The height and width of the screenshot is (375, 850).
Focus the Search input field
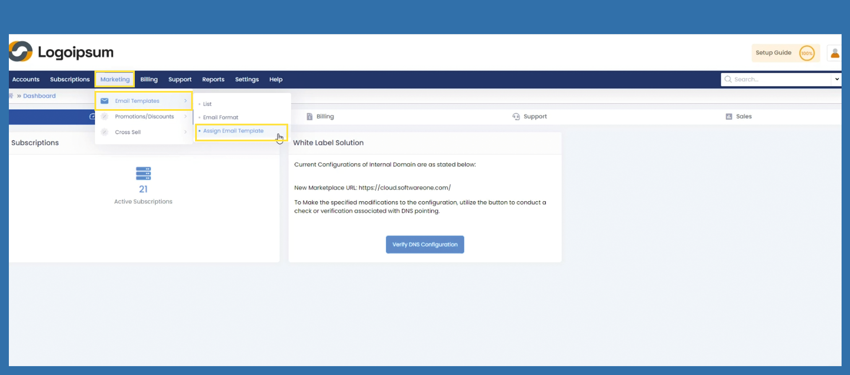[780, 79]
